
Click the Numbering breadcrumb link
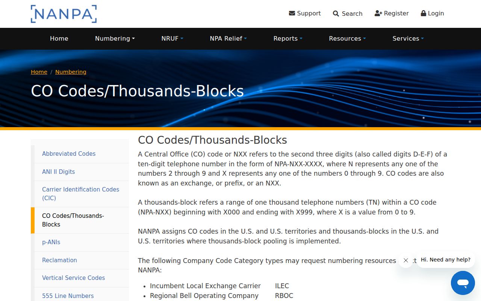click(x=71, y=72)
